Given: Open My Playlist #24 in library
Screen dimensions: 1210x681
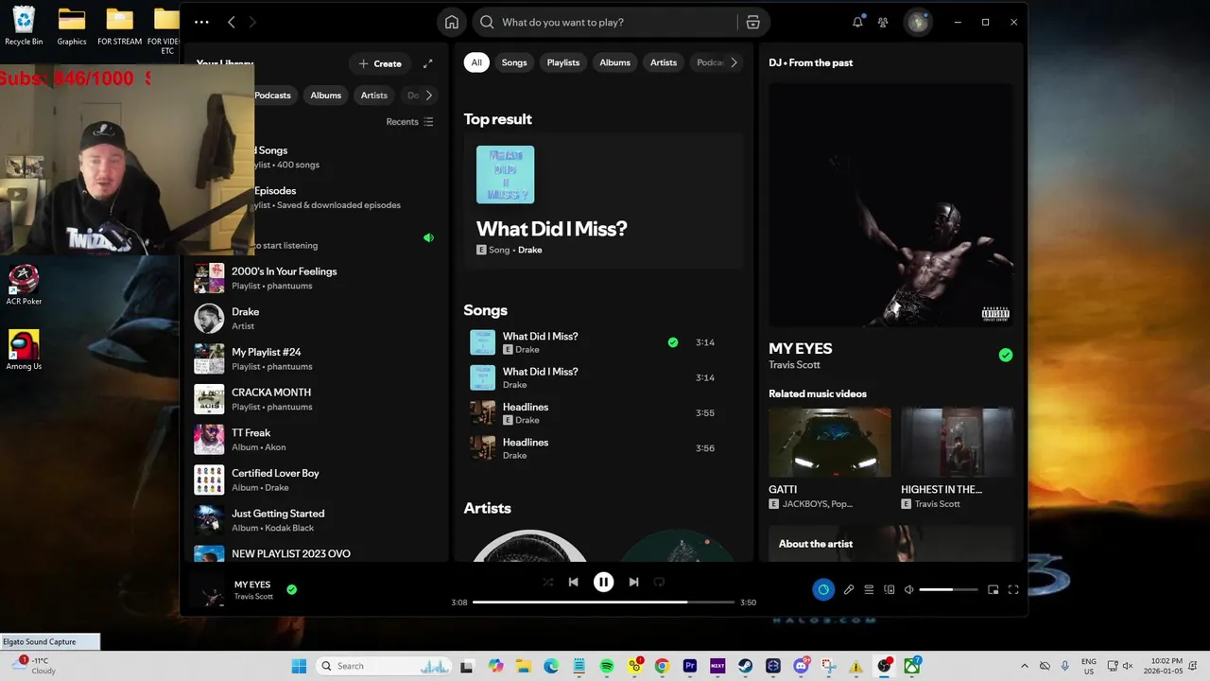Looking at the screenshot, I should (x=317, y=358).
